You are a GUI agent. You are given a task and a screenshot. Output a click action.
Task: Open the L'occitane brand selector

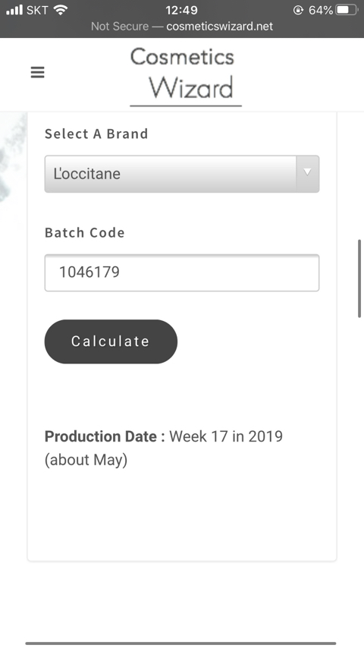(x=182, y=174)
